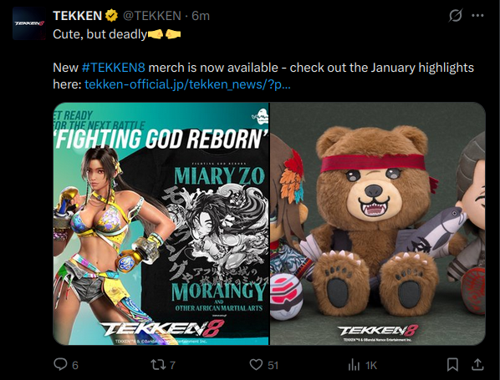View the 6 replies count
This screenshot has height=380, width=500.
tap(75, 365)
